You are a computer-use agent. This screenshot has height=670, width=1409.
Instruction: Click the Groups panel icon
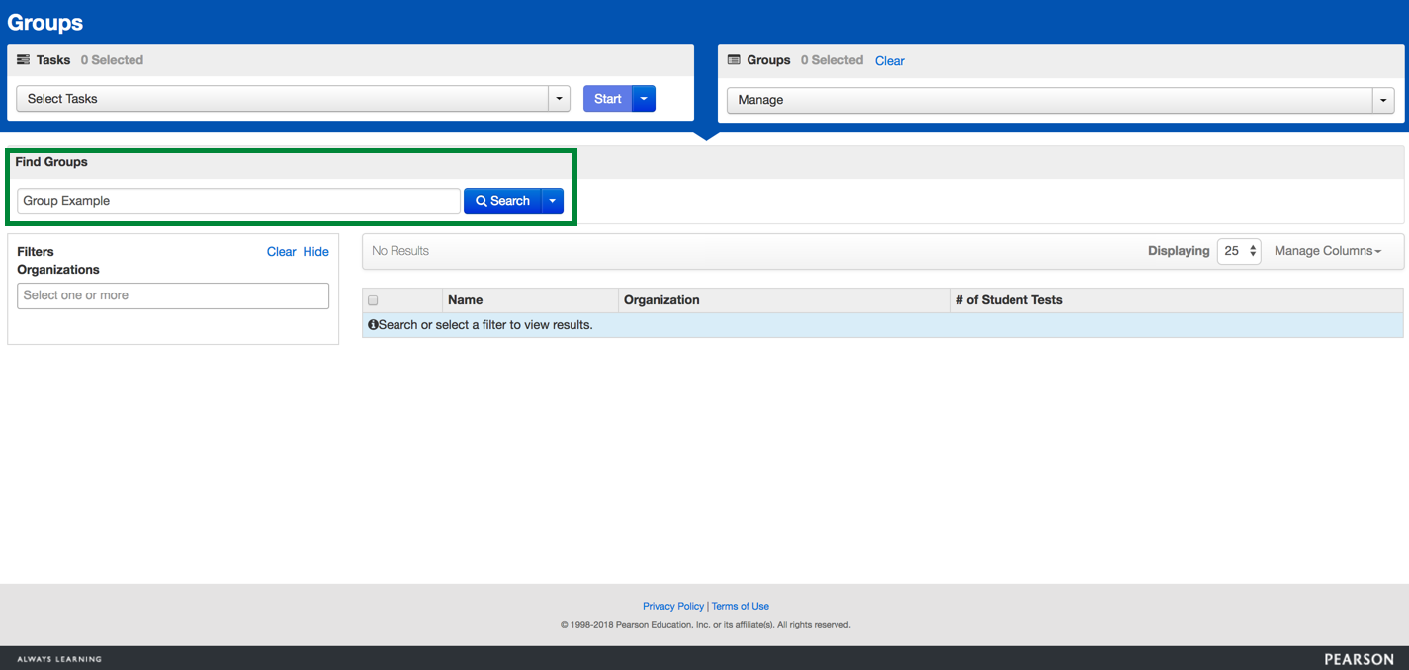pyautogui.click(x=734, y=60)
